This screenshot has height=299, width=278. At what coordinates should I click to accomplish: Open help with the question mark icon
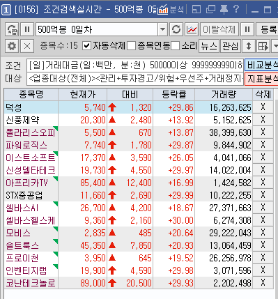point(236,9)
